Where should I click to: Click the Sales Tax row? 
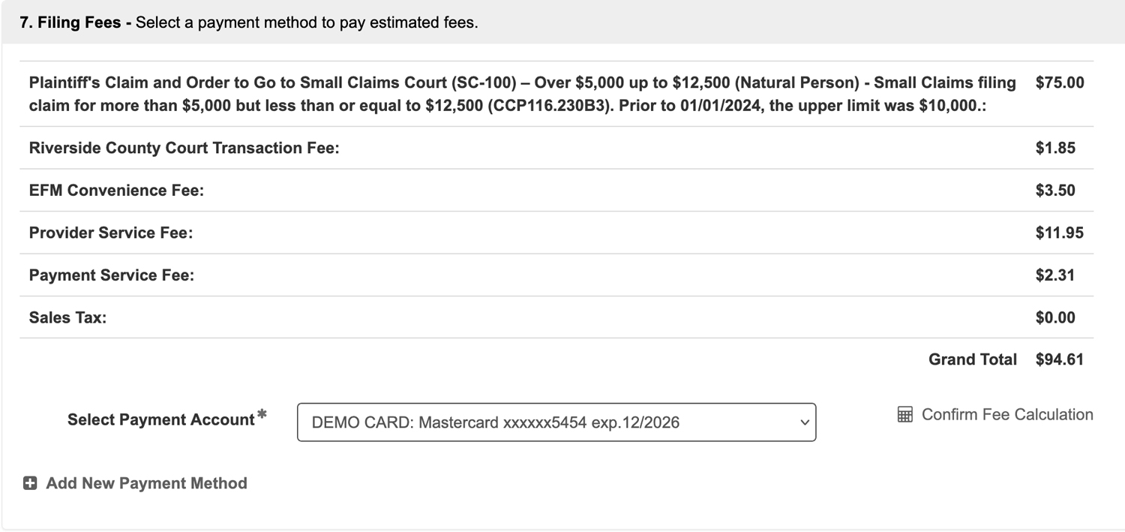(66, 317)
